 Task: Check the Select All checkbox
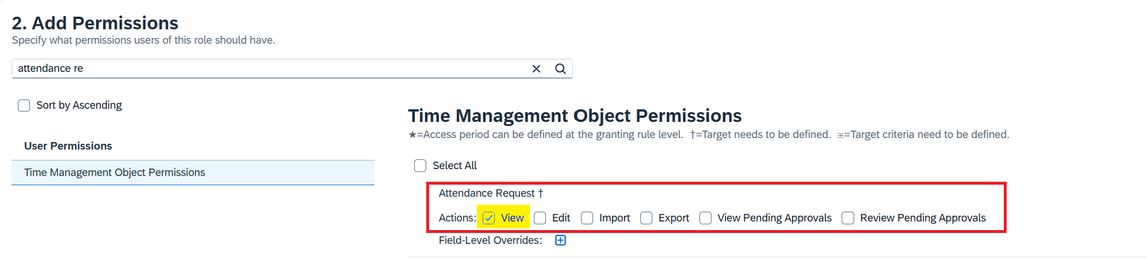pos(420,166)
